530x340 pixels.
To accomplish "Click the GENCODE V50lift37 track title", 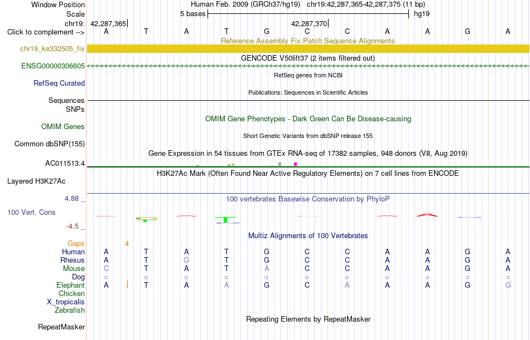I will (x=307, y=58).
